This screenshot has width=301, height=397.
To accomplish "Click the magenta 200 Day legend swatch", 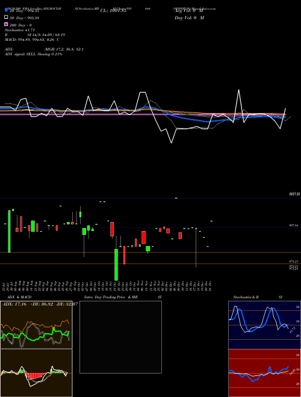I will 6,24.
